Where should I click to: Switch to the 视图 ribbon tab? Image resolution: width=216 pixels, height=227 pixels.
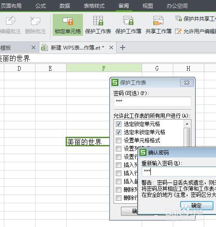[147, 6]
